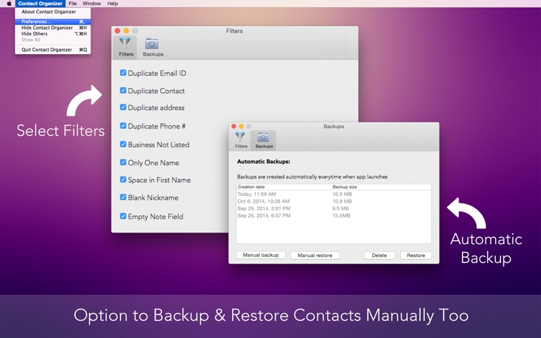Click the Creation date column header

[x=283, y=187]
